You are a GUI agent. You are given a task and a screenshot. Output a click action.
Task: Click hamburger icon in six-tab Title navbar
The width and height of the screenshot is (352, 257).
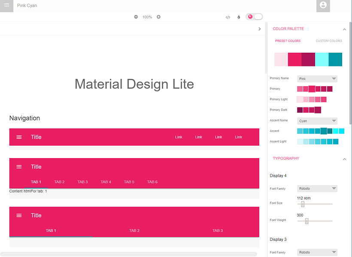[x=19, y=167]
